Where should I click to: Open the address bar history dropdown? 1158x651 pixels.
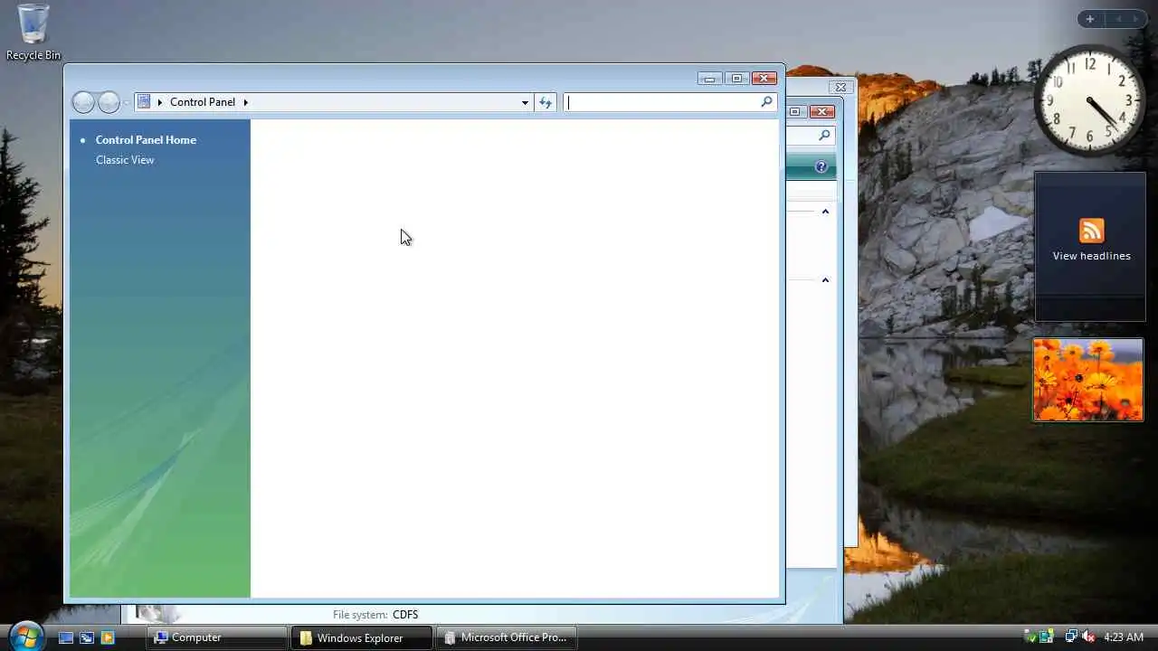pos(525,102)
